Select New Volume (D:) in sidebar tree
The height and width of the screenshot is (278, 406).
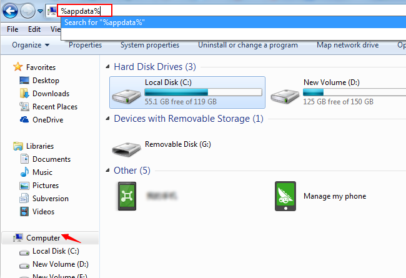[61, 264]
